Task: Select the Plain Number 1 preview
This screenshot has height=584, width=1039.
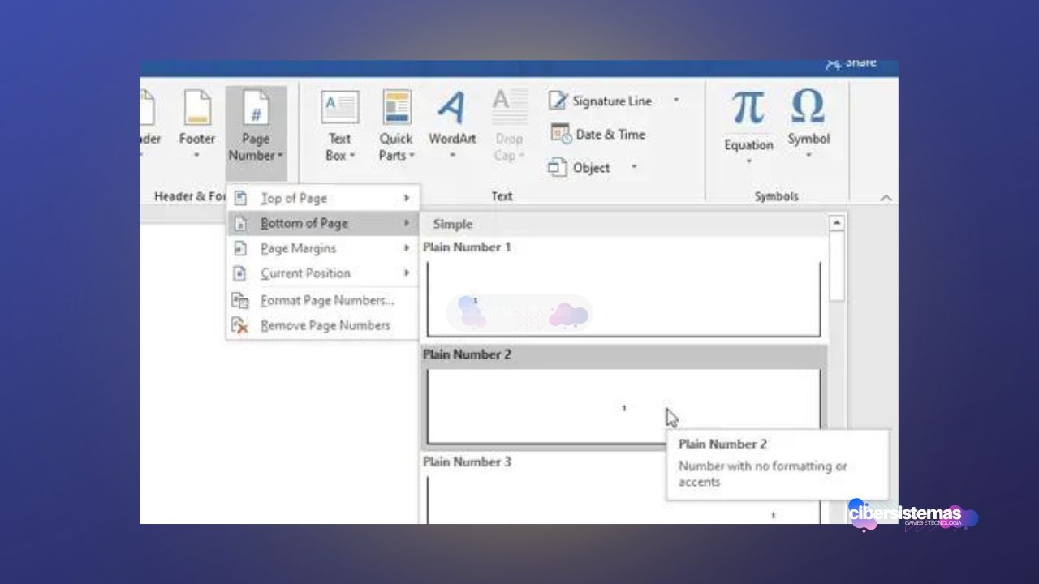Action: (x=623, y=300)
